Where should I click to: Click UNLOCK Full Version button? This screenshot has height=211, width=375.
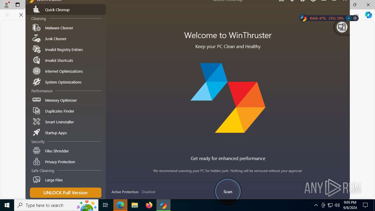pos(66,193)
